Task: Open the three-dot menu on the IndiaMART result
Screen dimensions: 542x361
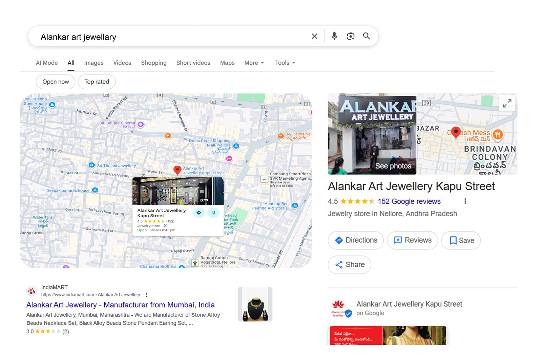Action: 146,295
